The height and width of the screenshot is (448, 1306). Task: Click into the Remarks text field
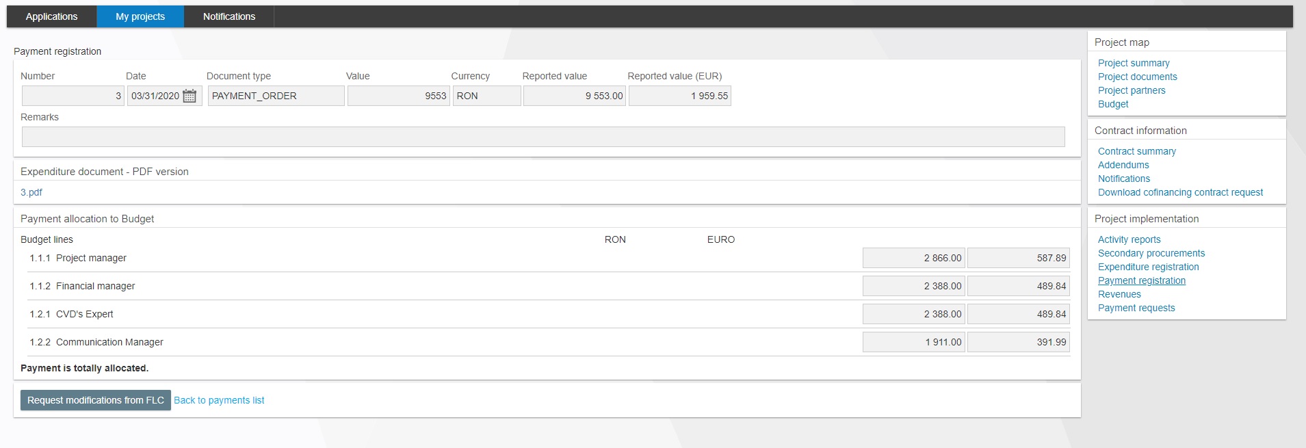(x=543, y=137)
